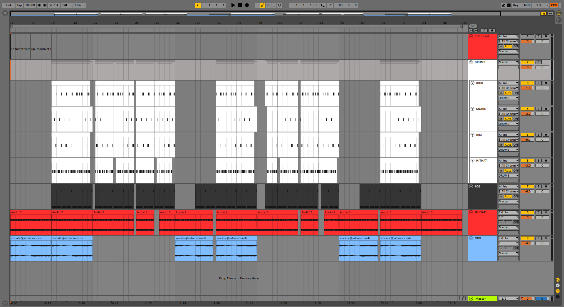Set HITHAT monitor to Off

(x=516, y=170)
